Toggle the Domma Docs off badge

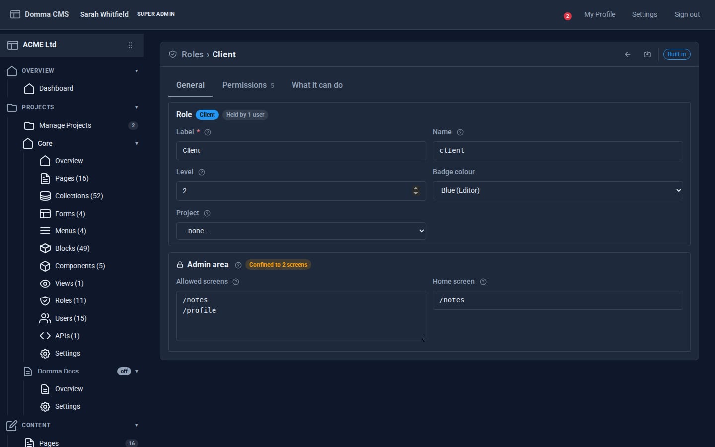[x=124, y=371]
